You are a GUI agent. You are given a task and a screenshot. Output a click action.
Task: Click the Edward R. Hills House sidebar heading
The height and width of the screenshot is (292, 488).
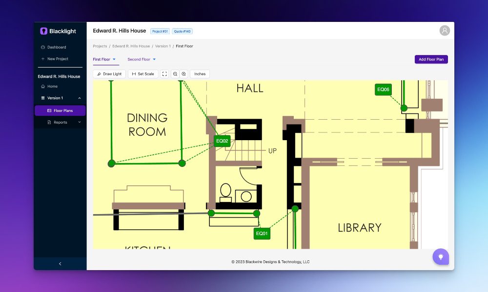(x=59, y=76)
